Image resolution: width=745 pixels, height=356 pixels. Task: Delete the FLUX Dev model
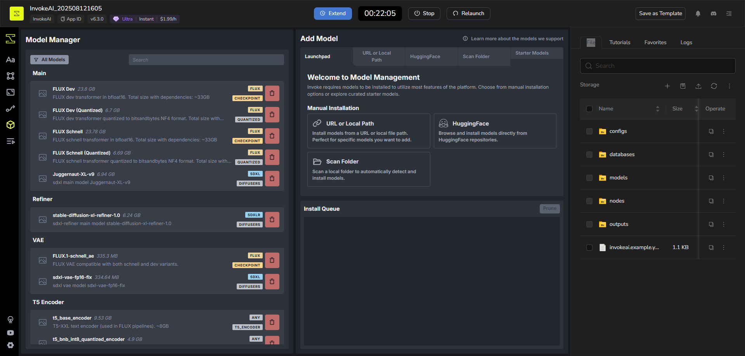272,93
